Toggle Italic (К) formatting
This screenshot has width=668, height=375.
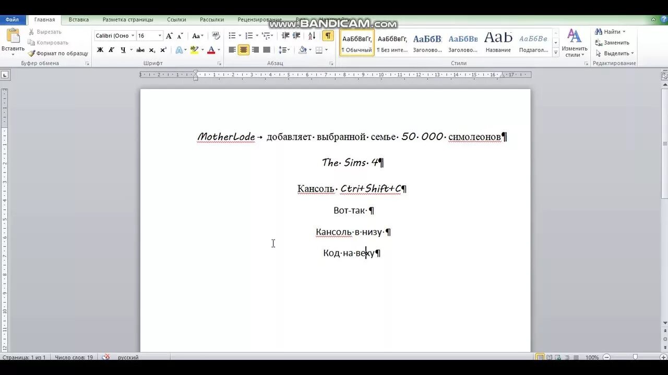click(111, 50)
